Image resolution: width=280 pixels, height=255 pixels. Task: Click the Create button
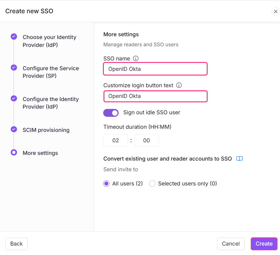pos(264,244)
